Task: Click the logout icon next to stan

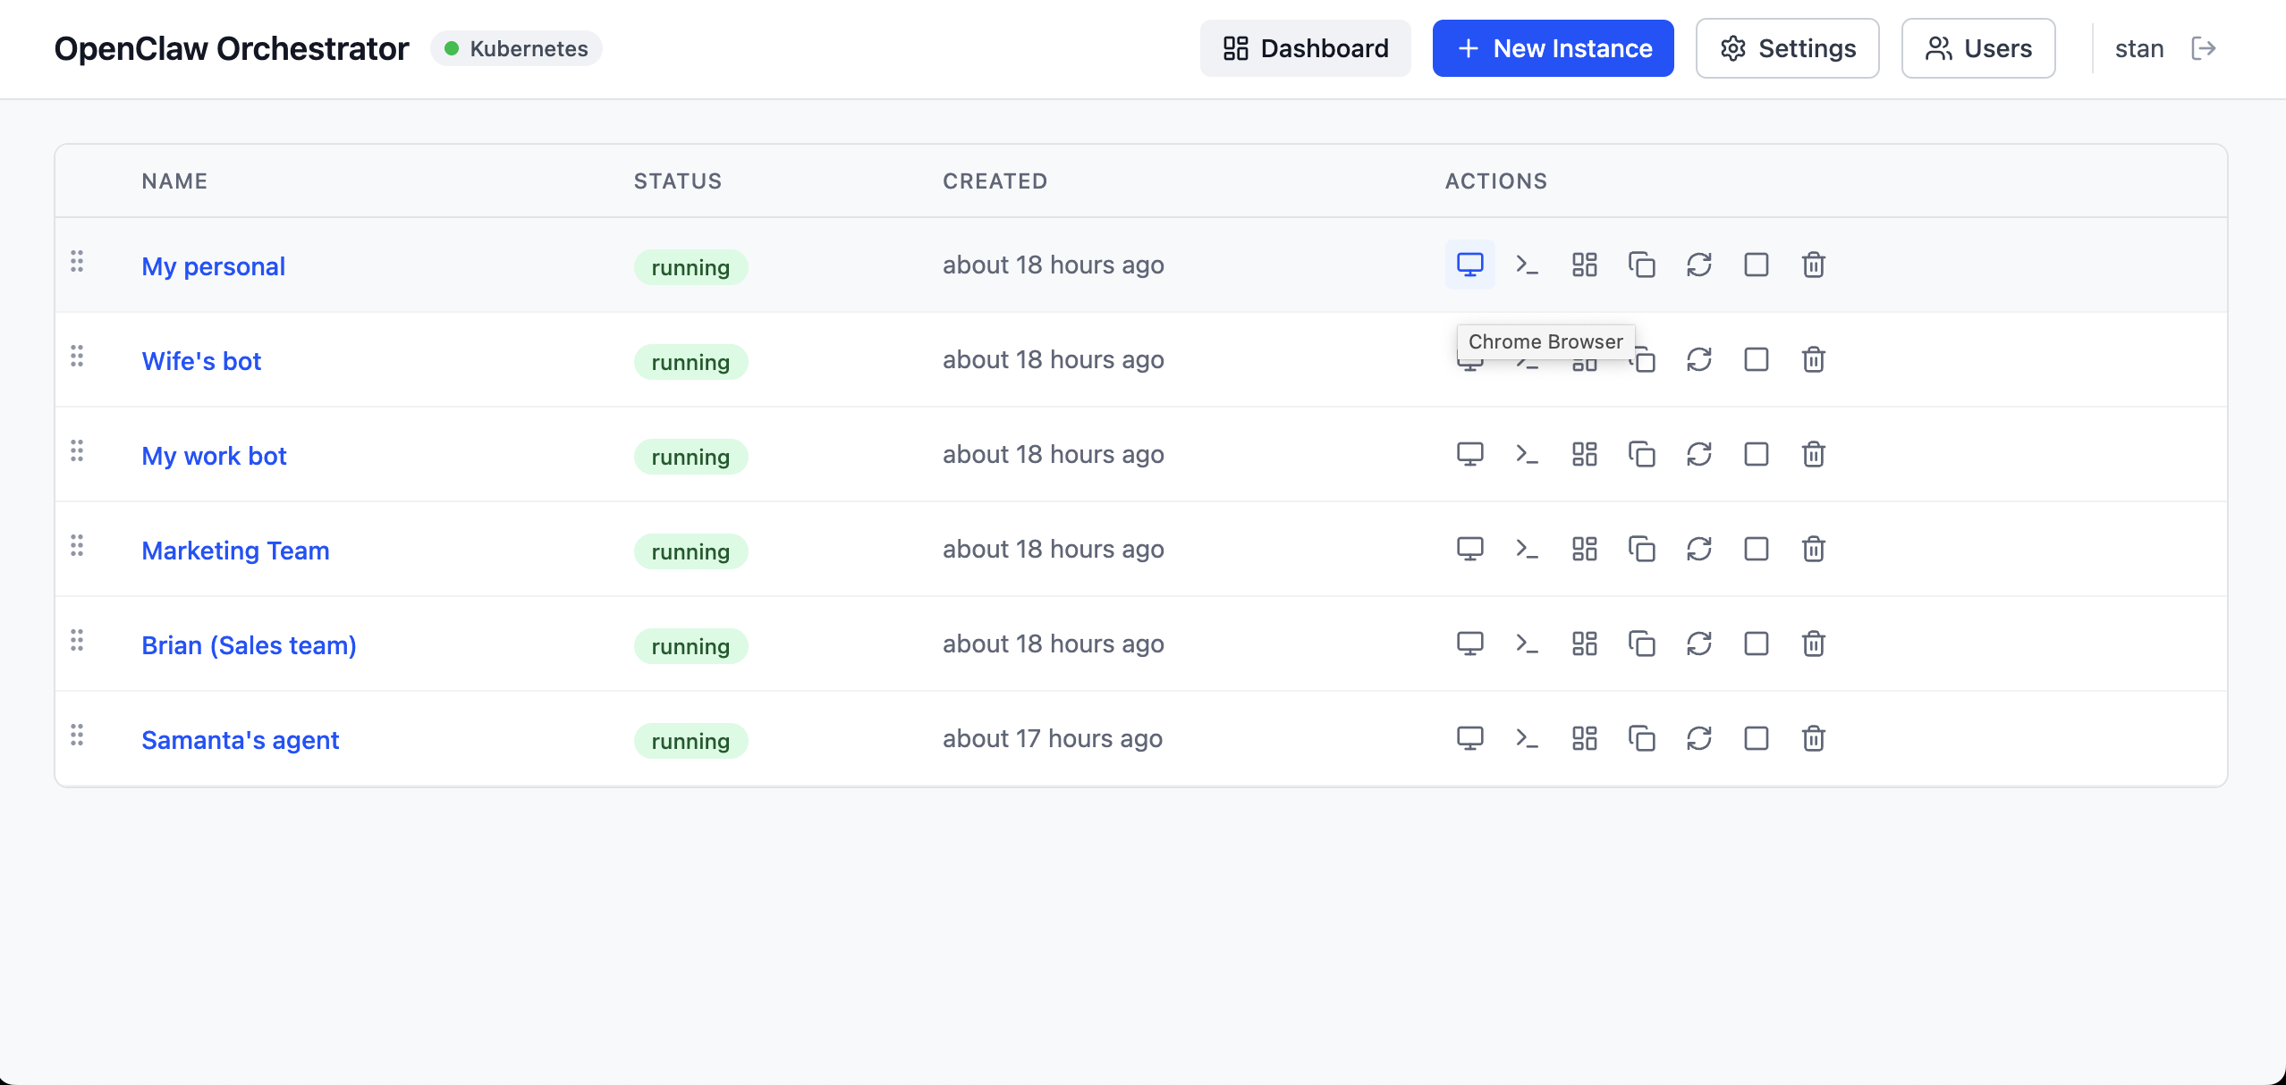Action: click(2203, 48)
